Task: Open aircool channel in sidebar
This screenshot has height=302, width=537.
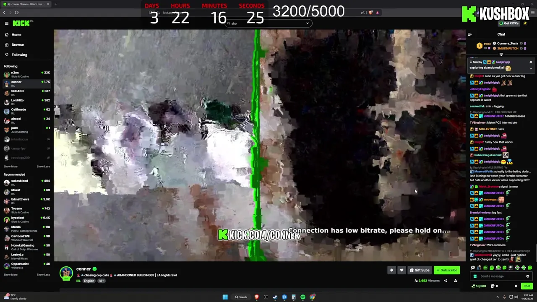Action: pyautogui.click(x=26, y=120)
